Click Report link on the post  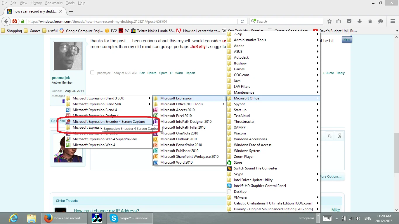(190, 73)
